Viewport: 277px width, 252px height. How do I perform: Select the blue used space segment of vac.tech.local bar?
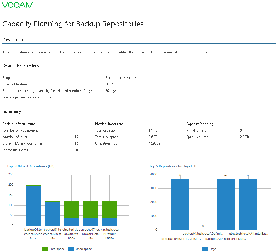(x=109, y=222)
